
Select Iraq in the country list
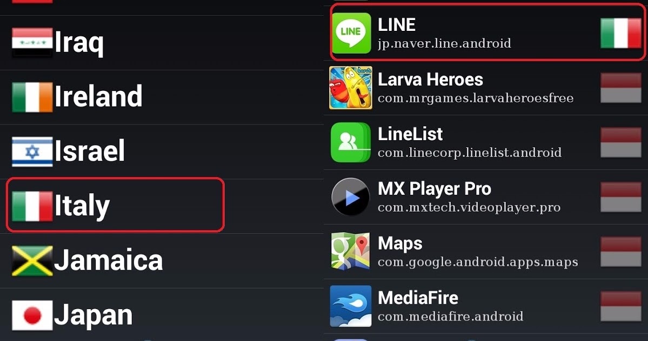tap(162, 43)
